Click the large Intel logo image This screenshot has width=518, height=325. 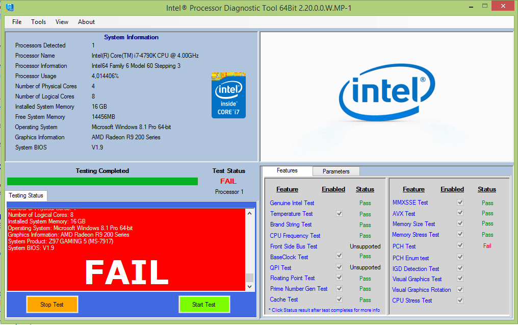pyautogui.click(x=386, y=97)
